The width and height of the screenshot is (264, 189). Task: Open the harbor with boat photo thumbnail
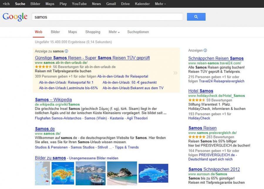click(90, 173)
